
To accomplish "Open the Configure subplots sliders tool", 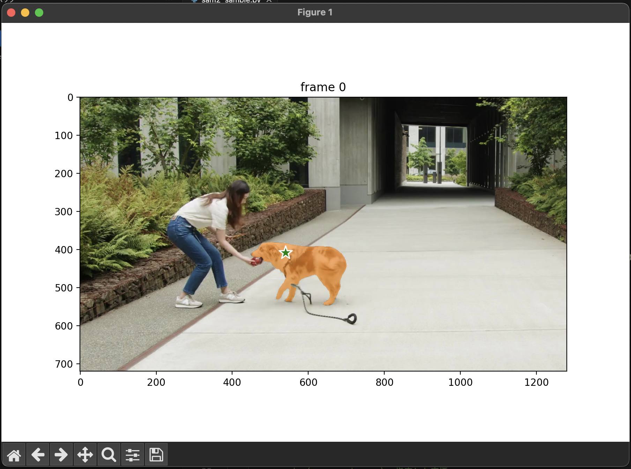I will tap(133, 455).
